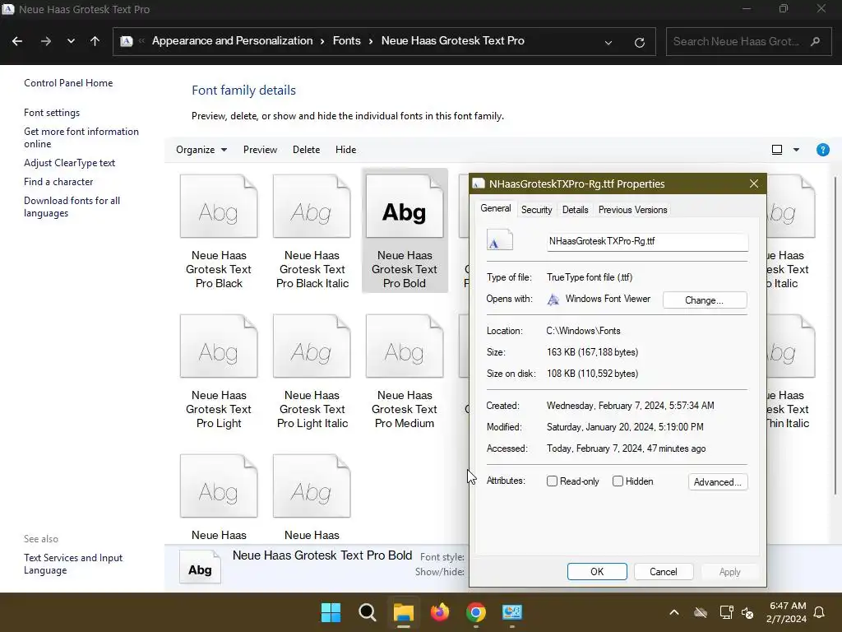Open the Organize dropdown menu
842x632 pixels.
pos(201,150)
